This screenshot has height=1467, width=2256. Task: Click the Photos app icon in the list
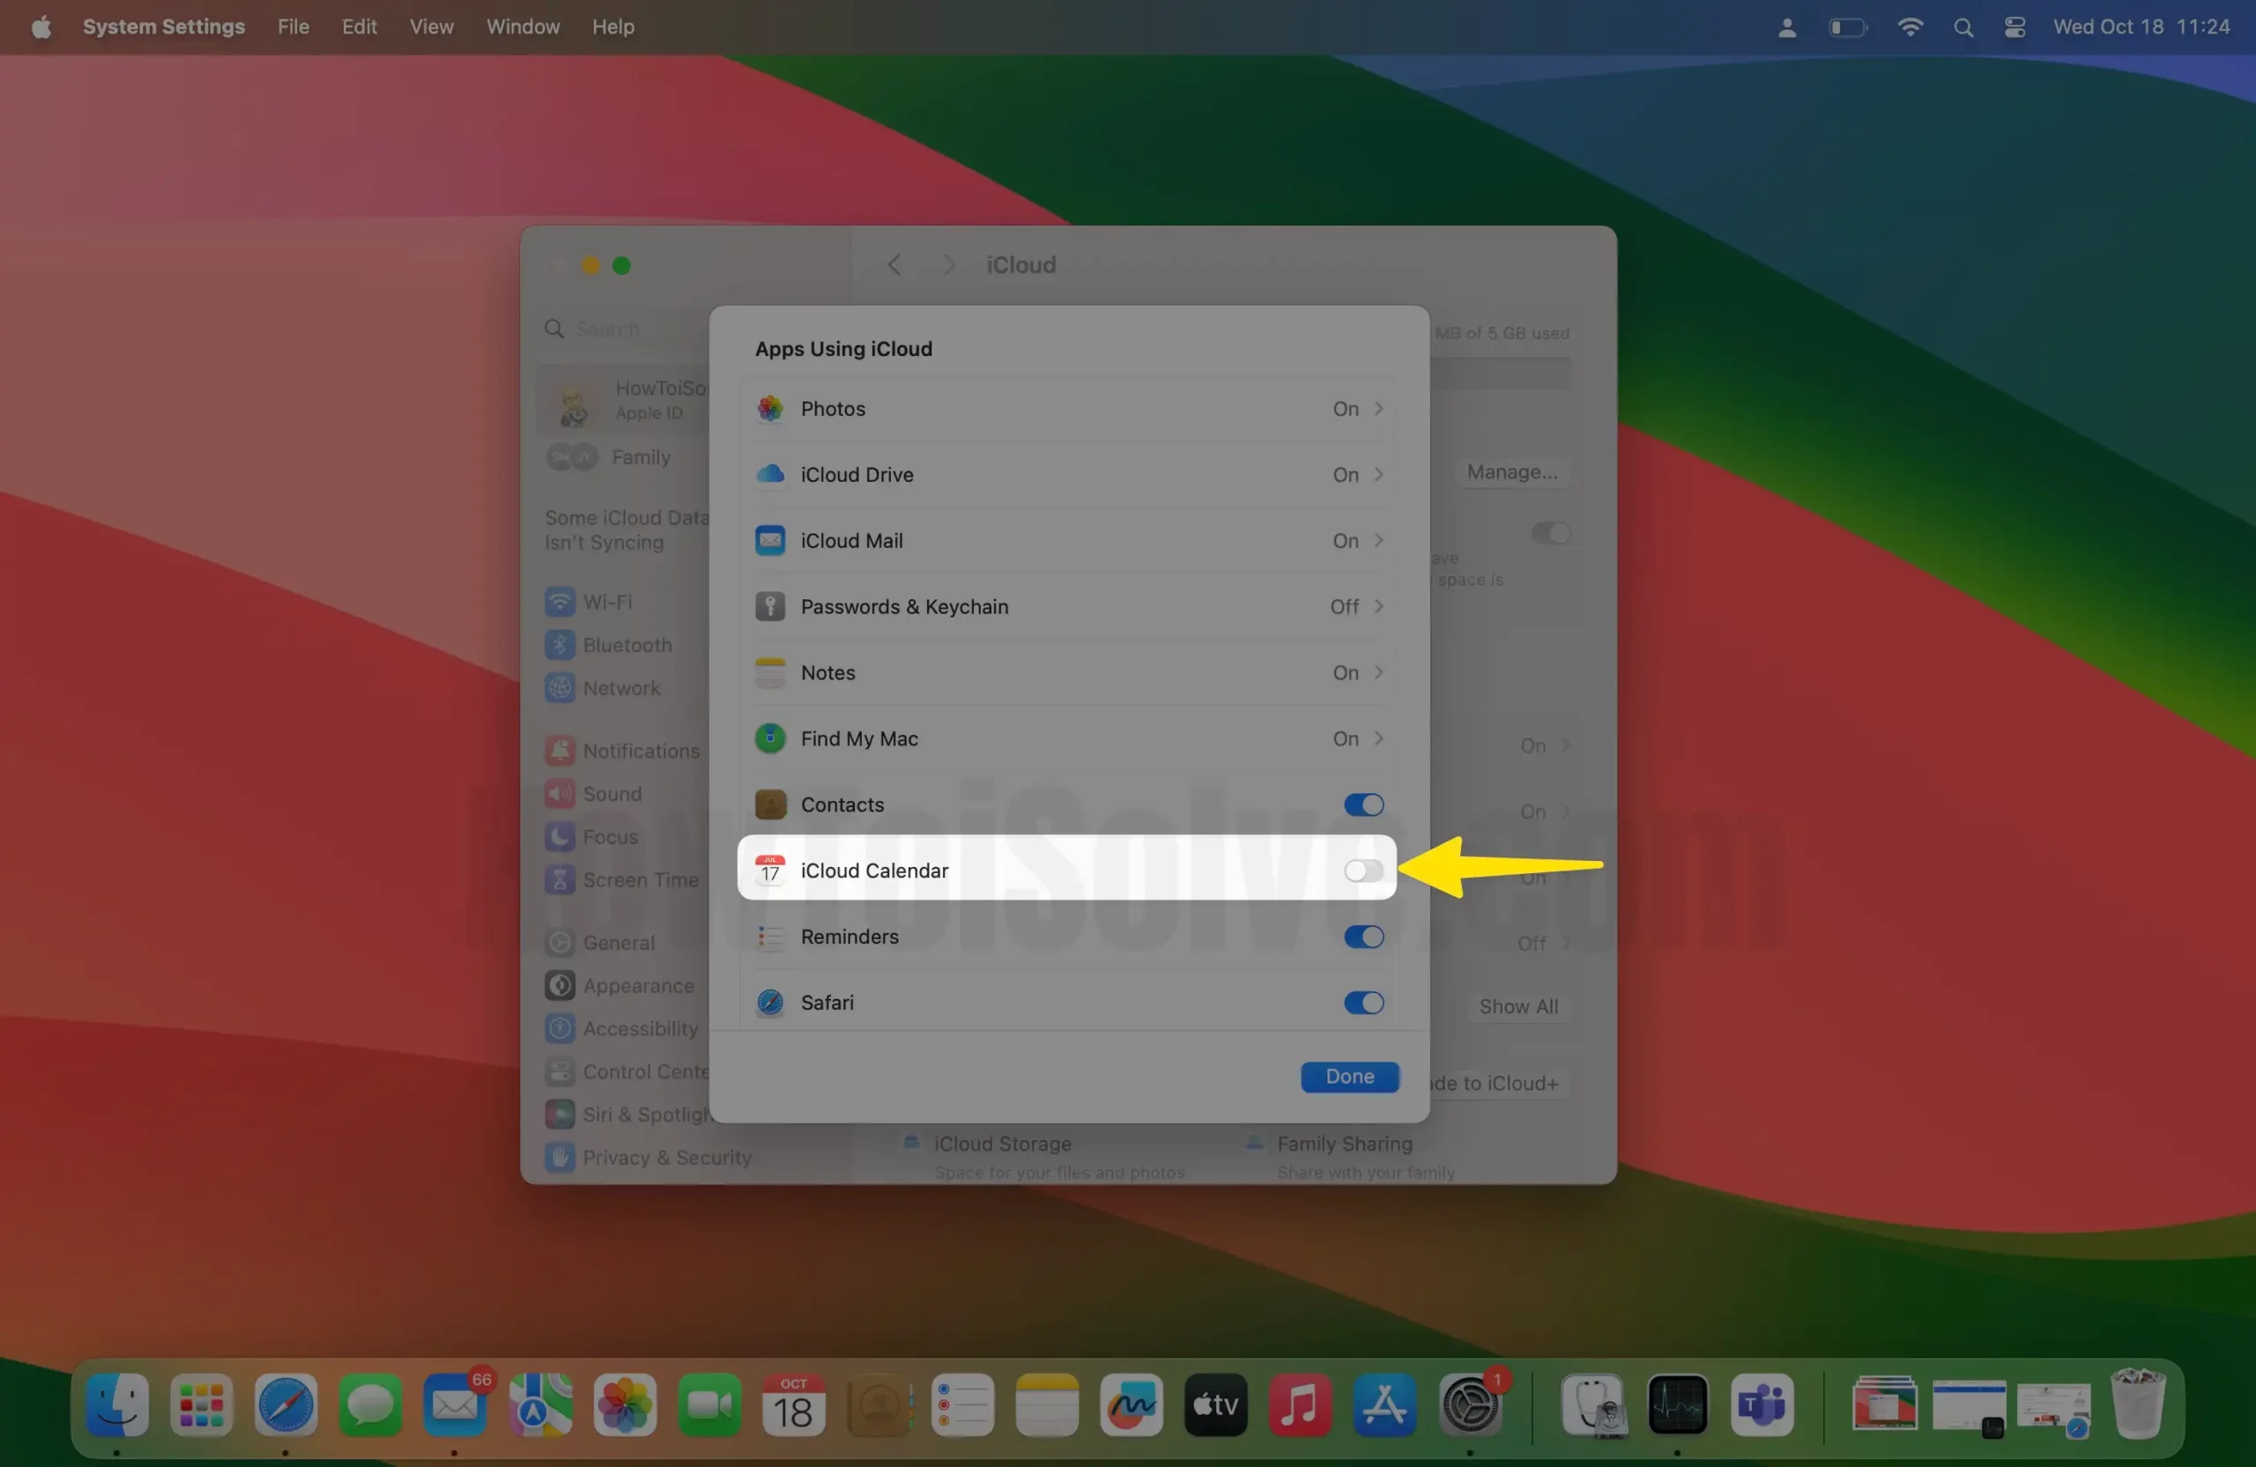tap(769, 409)
